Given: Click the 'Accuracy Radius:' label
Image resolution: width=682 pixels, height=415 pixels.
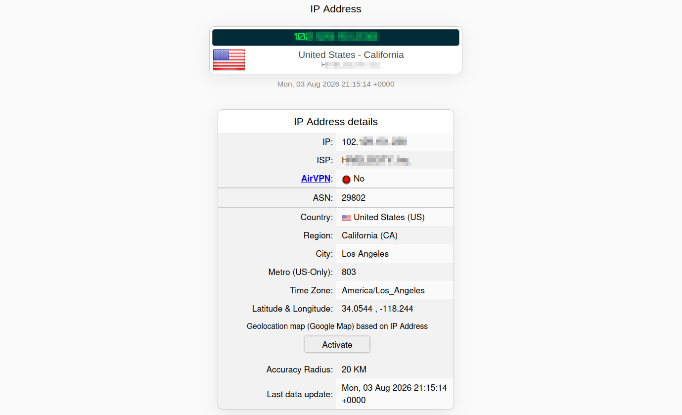Looking at the screenshot, I should pyautogui.click(x=300, y=369).
